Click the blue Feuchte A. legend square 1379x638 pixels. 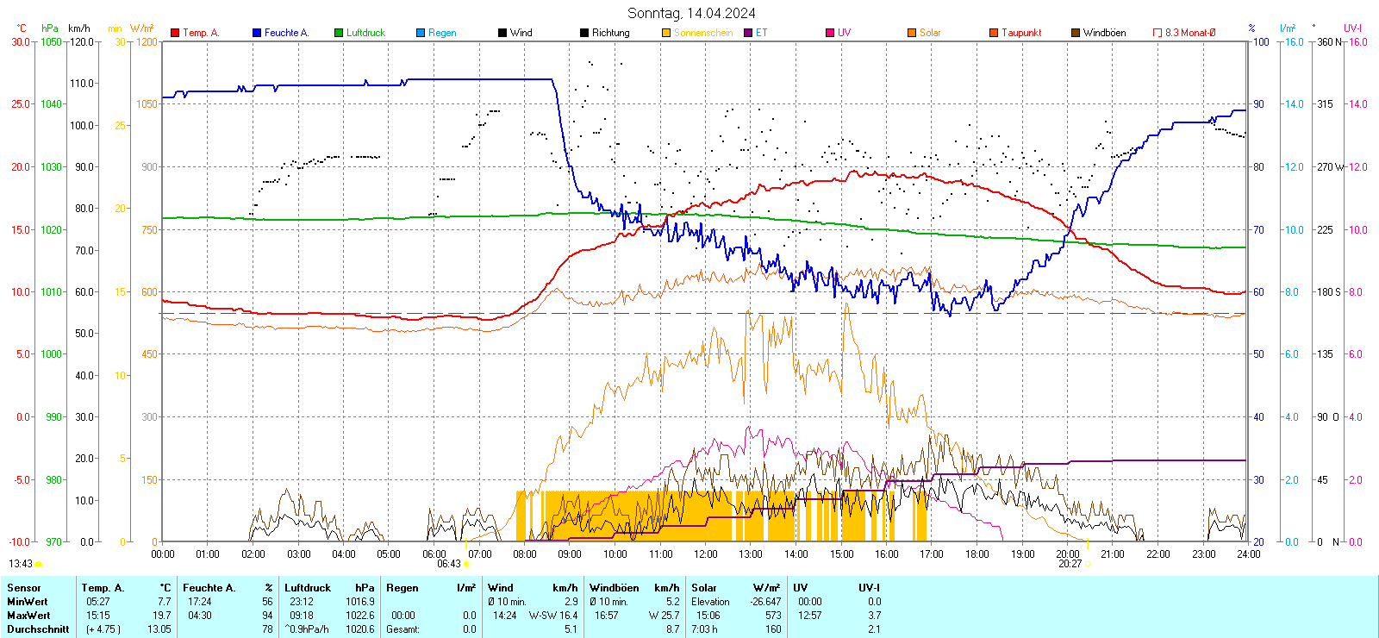click(x=257, y=33)
